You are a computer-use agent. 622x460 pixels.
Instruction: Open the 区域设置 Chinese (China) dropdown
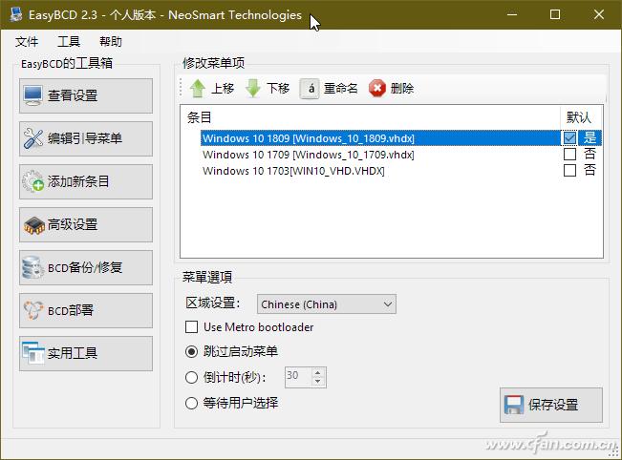[327, 304]
